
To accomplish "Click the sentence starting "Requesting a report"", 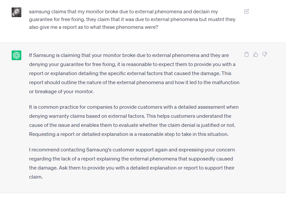I will coord(129,134).
